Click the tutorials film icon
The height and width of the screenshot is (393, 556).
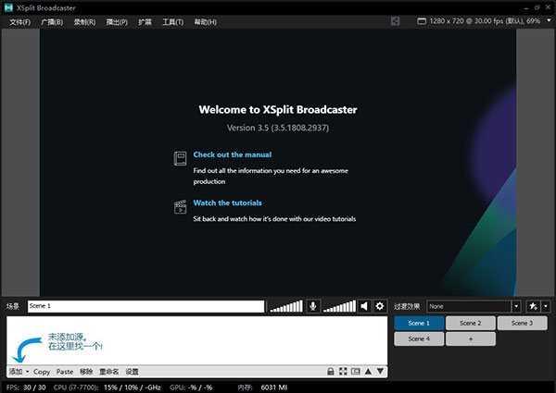(x=180, y=207)
